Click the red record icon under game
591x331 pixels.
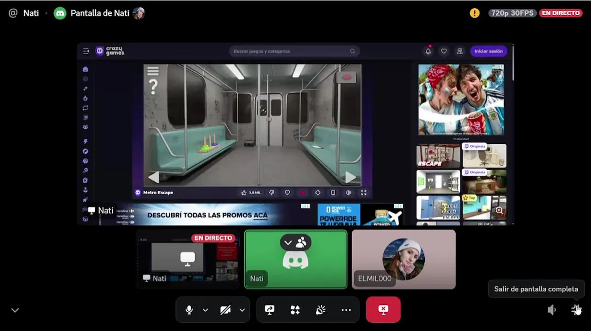(302, 193)
